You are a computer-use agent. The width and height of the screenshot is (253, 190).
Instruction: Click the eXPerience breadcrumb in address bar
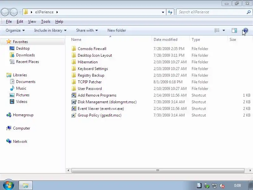(x=44, y=12)
